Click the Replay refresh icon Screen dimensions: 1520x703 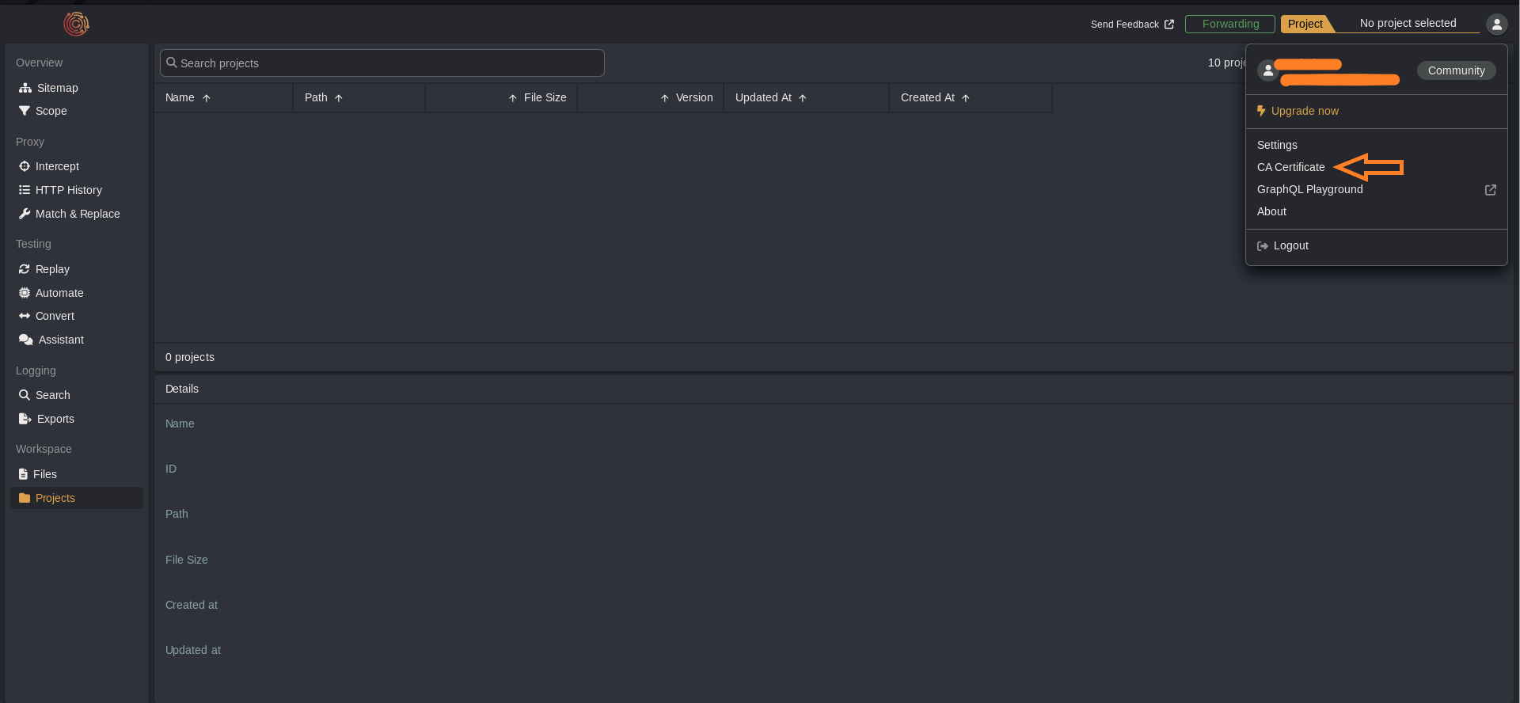(25, 269)
